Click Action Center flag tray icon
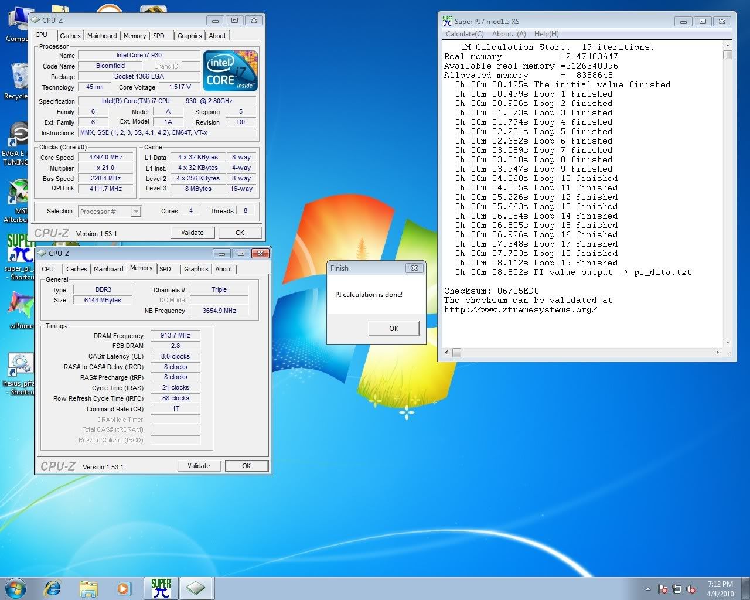 point(663,589)
